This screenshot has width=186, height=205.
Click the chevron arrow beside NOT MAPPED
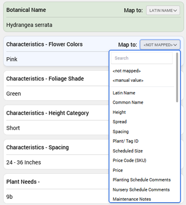point(175,45)
